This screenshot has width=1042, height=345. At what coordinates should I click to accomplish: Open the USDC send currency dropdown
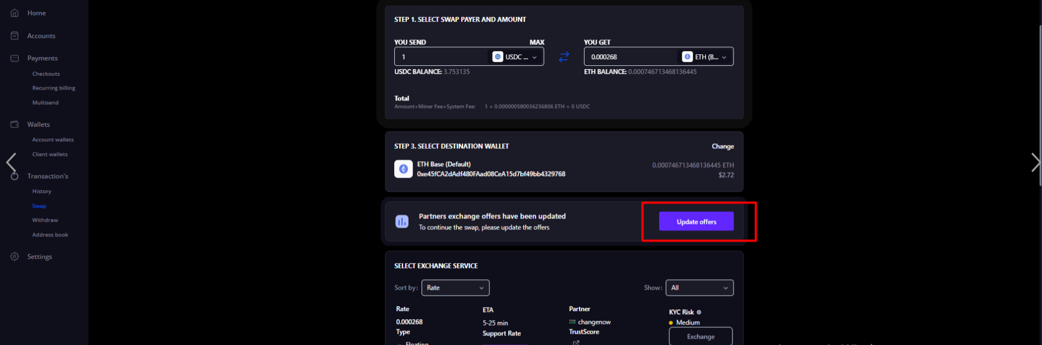(x=516, y=57)
